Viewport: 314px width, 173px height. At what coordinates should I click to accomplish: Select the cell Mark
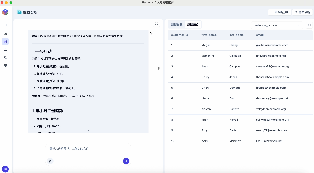pos(205,120)
